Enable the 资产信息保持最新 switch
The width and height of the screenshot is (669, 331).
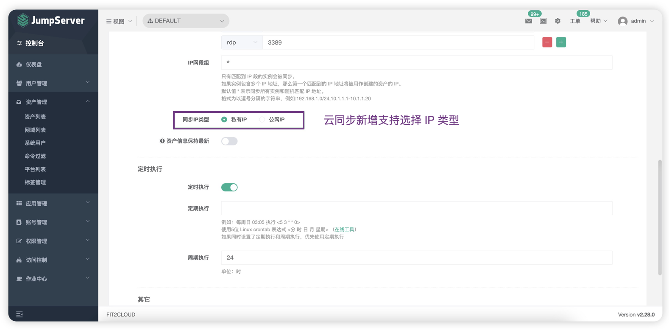point(229,141)
